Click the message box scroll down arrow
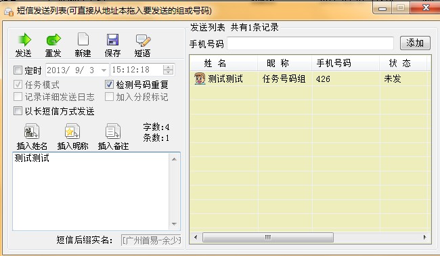The height and width of the screenshot is (256, 440). [174, 224]
